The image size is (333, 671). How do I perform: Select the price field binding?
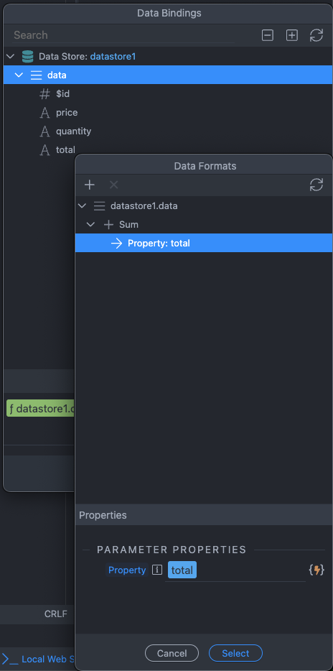coord(67,113)
